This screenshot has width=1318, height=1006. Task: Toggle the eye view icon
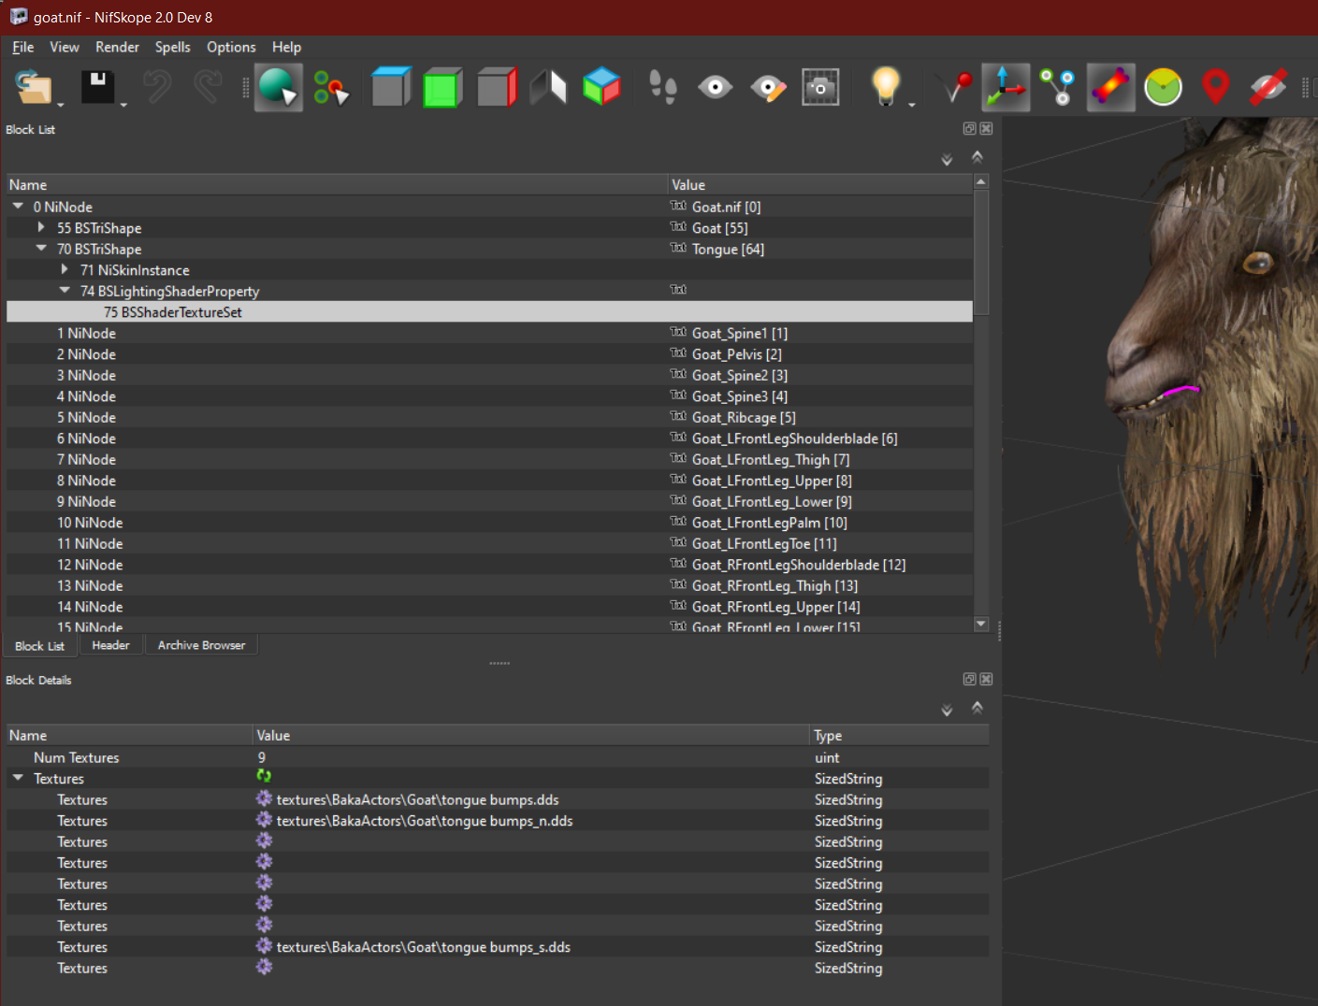tap(715, 88)
